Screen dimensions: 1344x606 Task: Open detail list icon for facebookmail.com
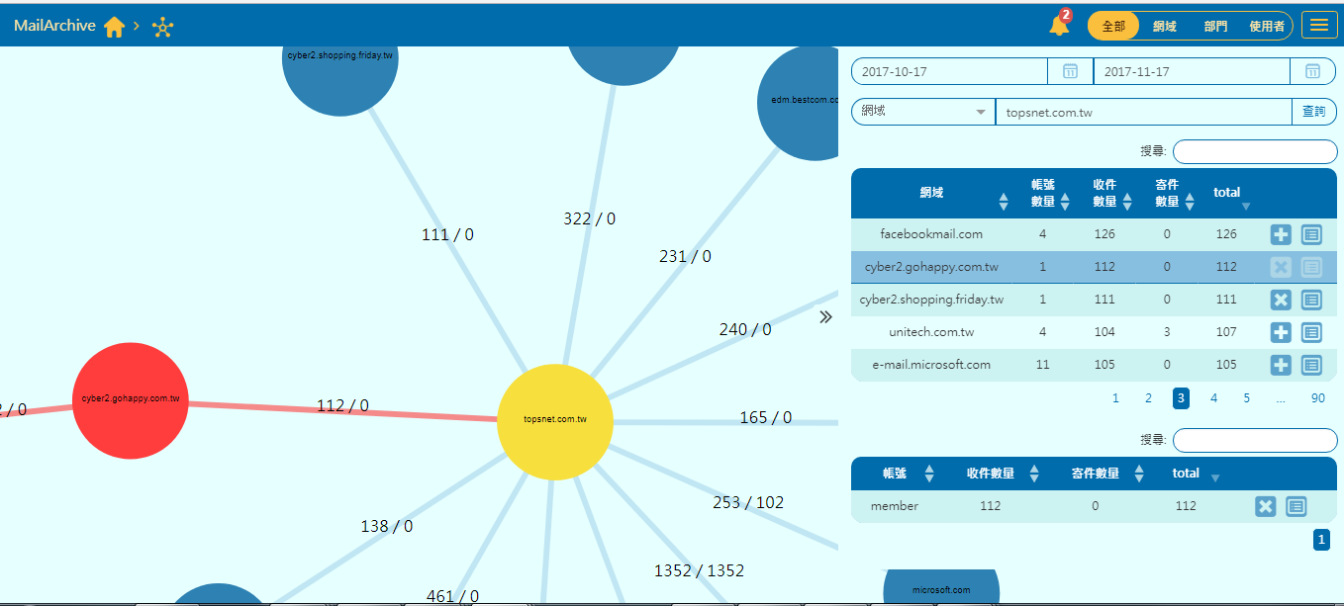click(1311, 234)
